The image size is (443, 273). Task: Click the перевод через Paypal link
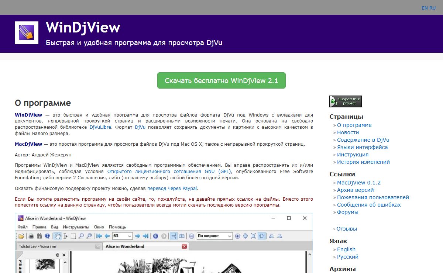[172, 188]
